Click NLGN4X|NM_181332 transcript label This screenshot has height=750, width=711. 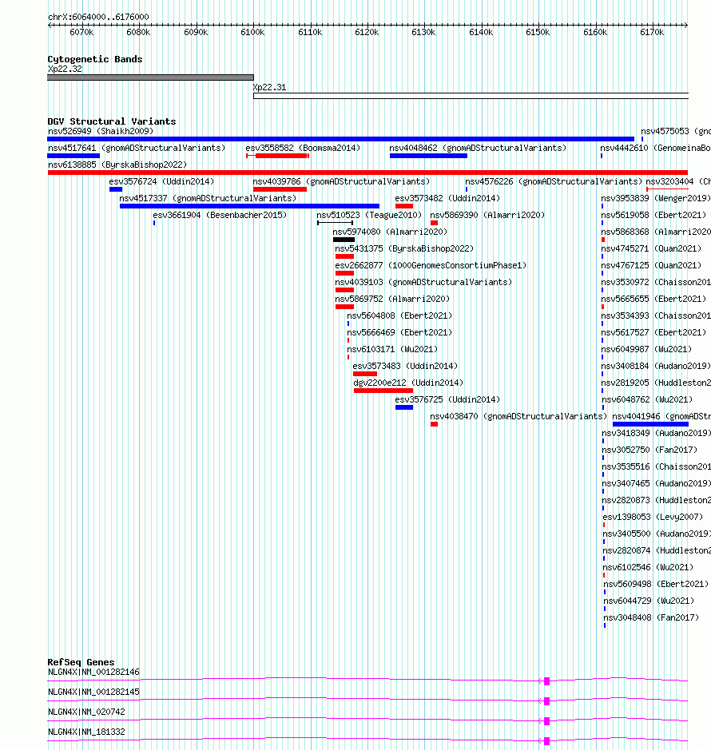click(86, 732)
